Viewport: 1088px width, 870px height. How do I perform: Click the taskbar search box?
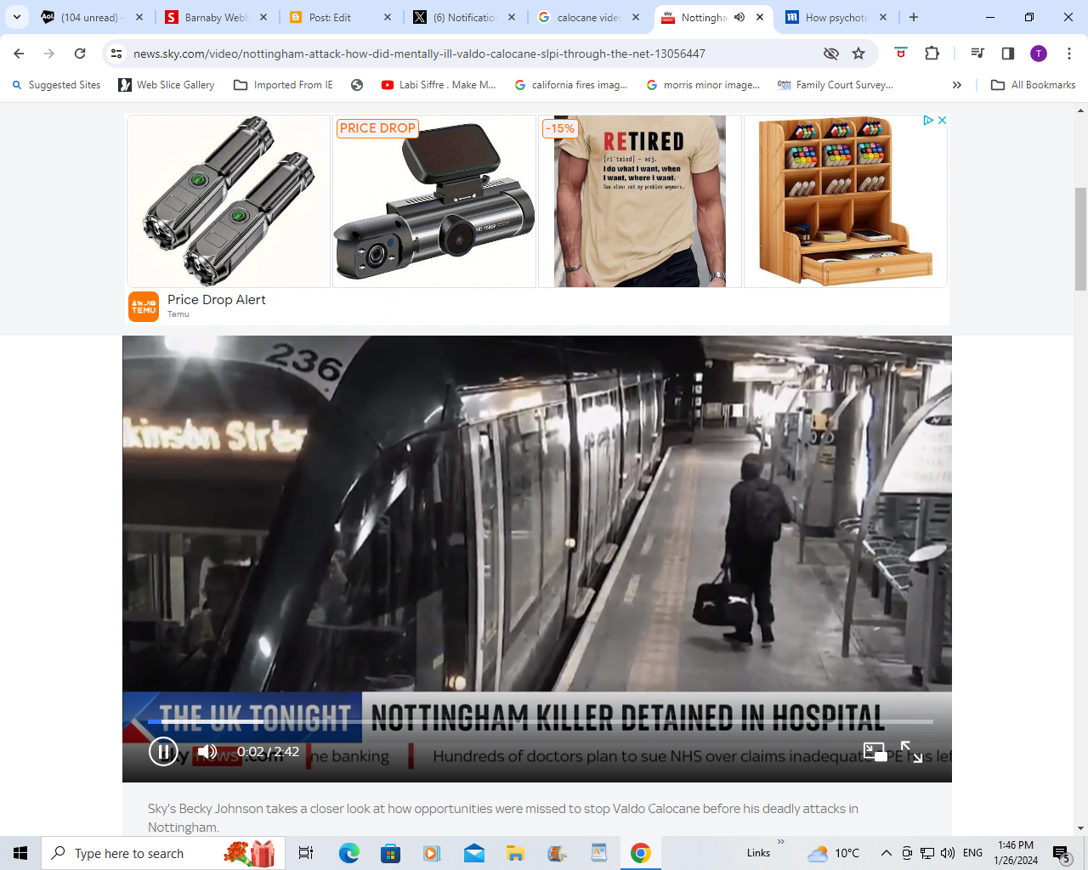161,853
